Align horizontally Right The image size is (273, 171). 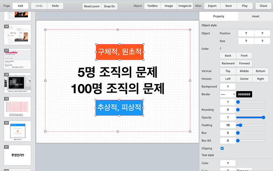tap(261, 79)
